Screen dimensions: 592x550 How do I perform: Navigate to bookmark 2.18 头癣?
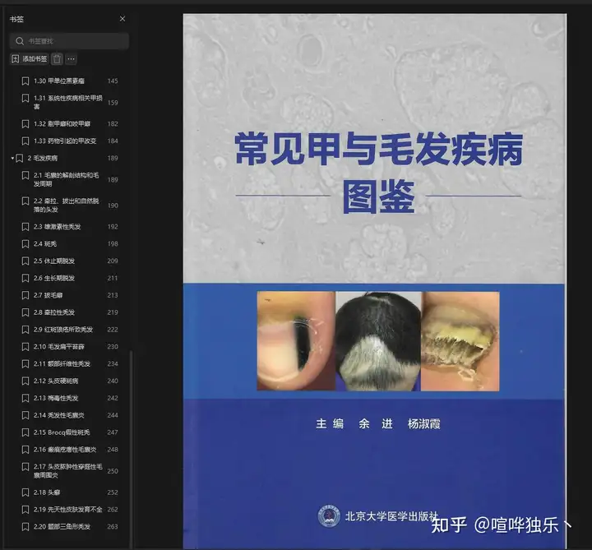tap(47, 492)
